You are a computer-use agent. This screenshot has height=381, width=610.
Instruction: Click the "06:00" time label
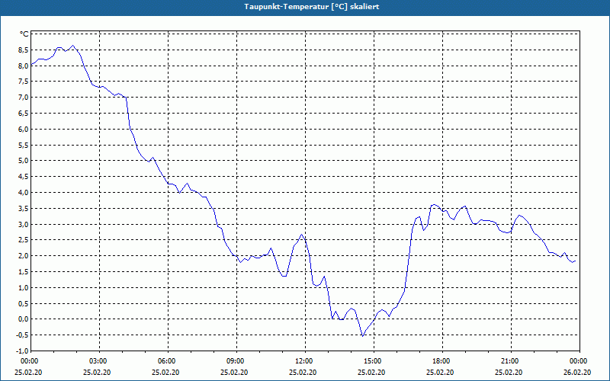pos(165,361)
